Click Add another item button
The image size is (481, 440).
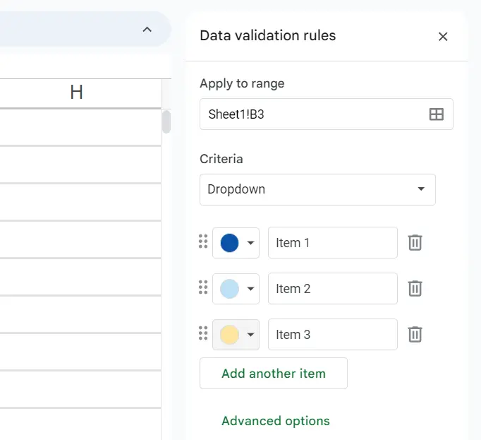(274, 374)
